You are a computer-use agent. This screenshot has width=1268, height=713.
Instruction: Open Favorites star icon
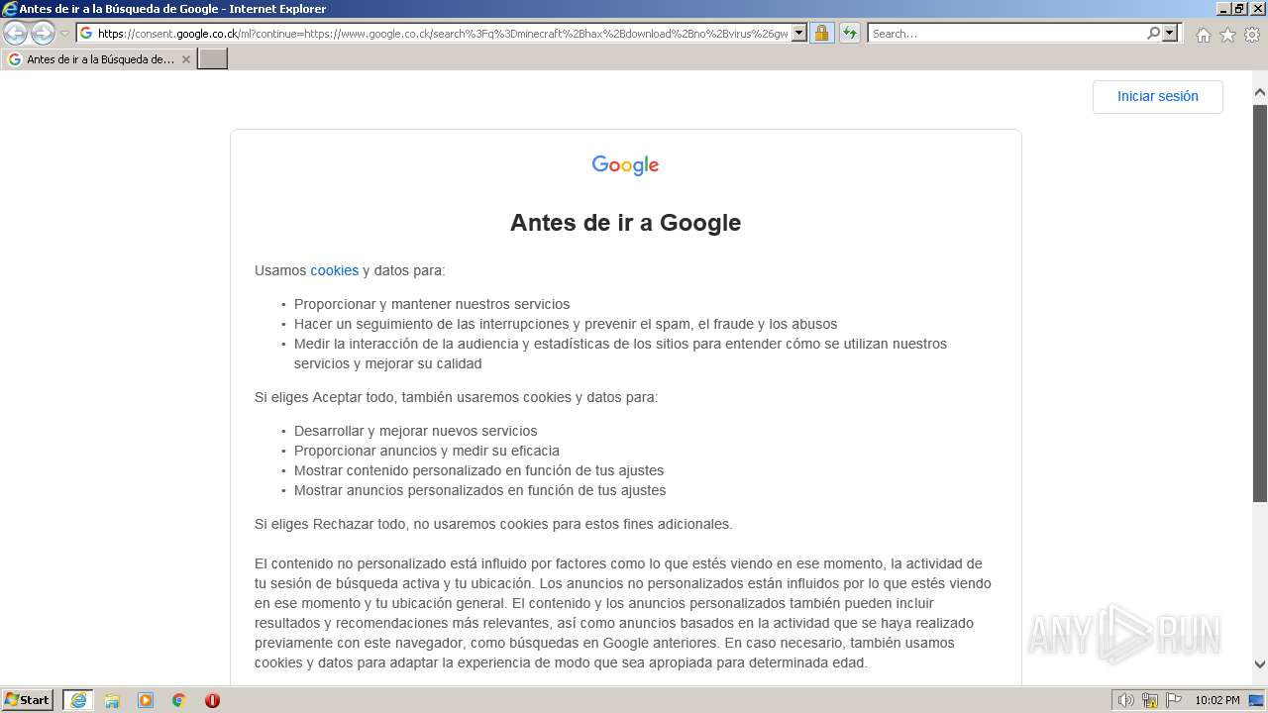(1227, 35)
